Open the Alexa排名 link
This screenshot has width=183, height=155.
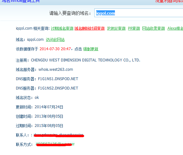[x=175, y=28]
